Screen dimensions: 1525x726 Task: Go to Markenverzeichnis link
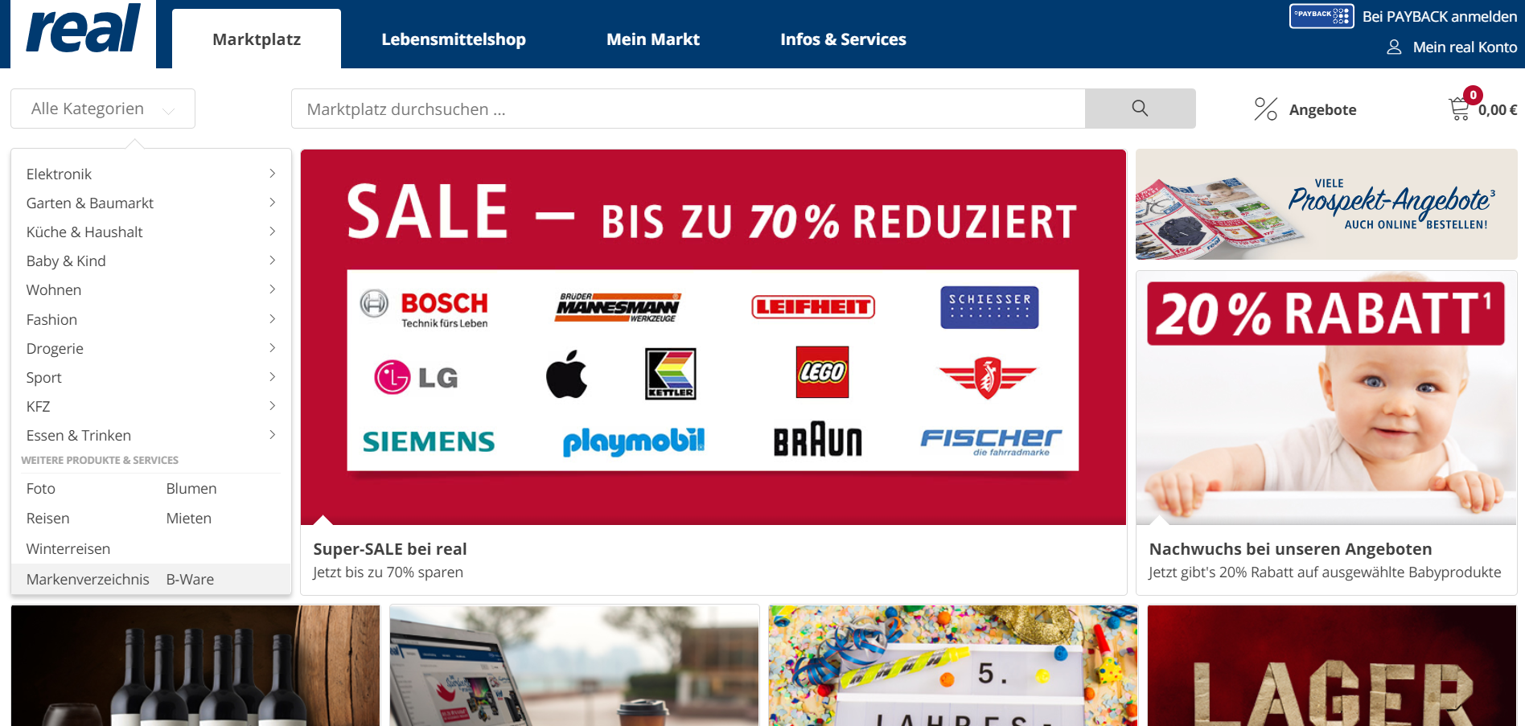(88, 579)
